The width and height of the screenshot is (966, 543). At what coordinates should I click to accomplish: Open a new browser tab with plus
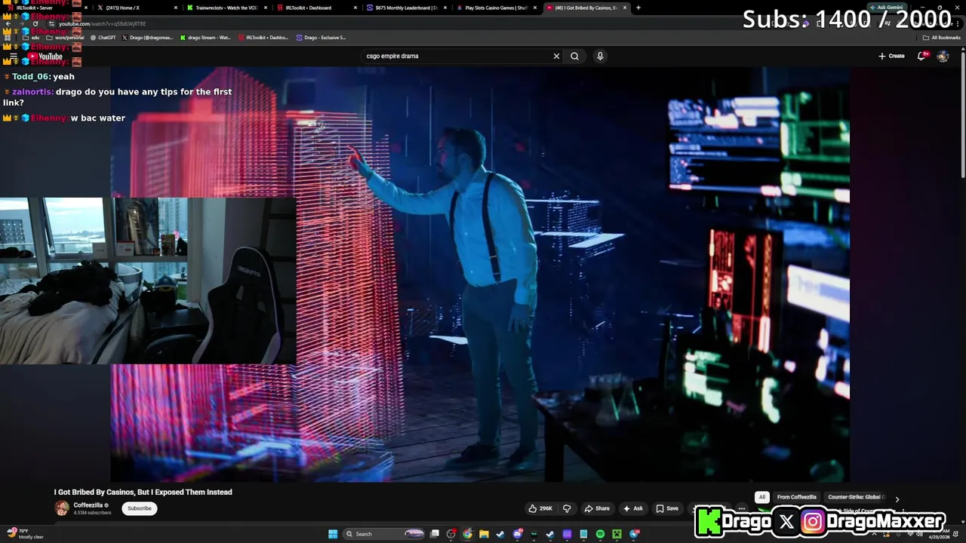tap(638, 8)
